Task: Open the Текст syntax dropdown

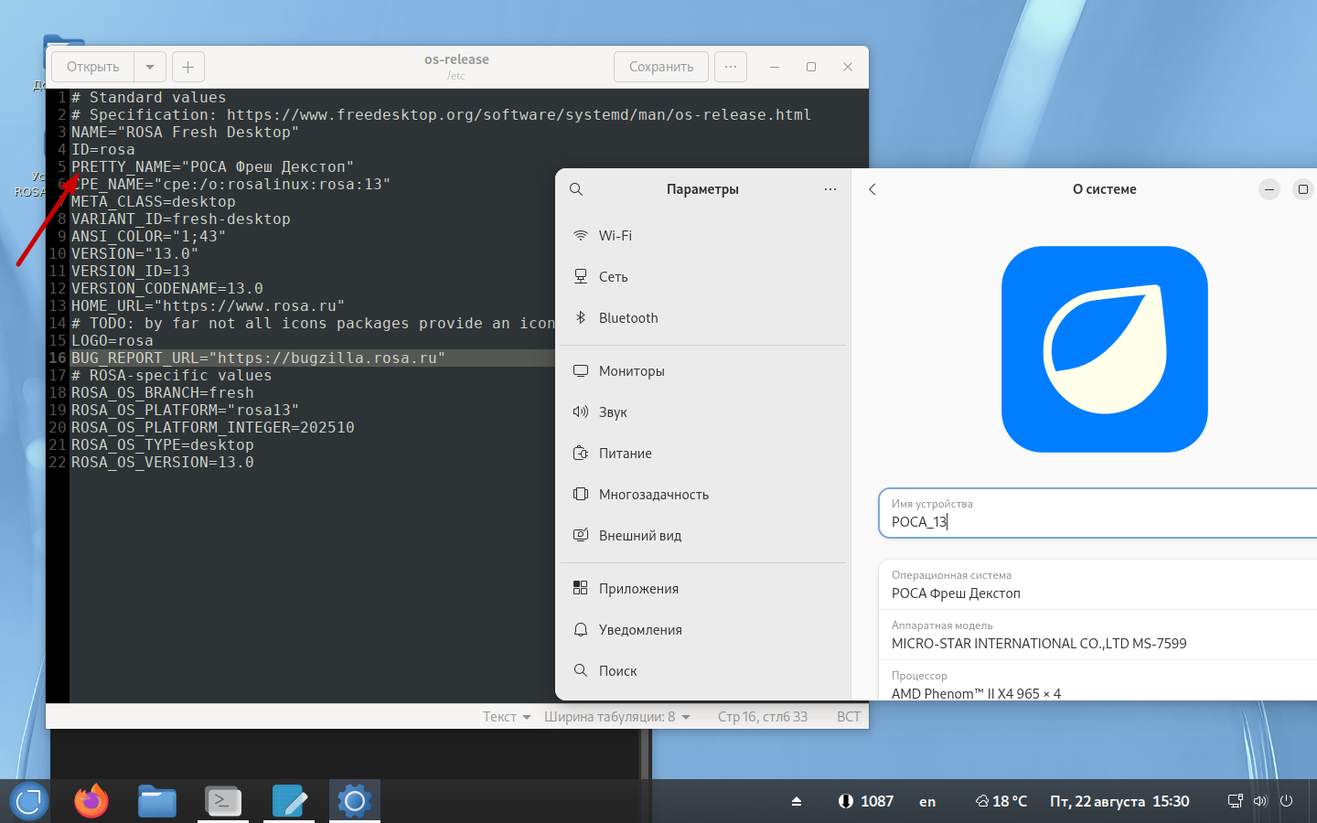Action: tap(507, 717)
